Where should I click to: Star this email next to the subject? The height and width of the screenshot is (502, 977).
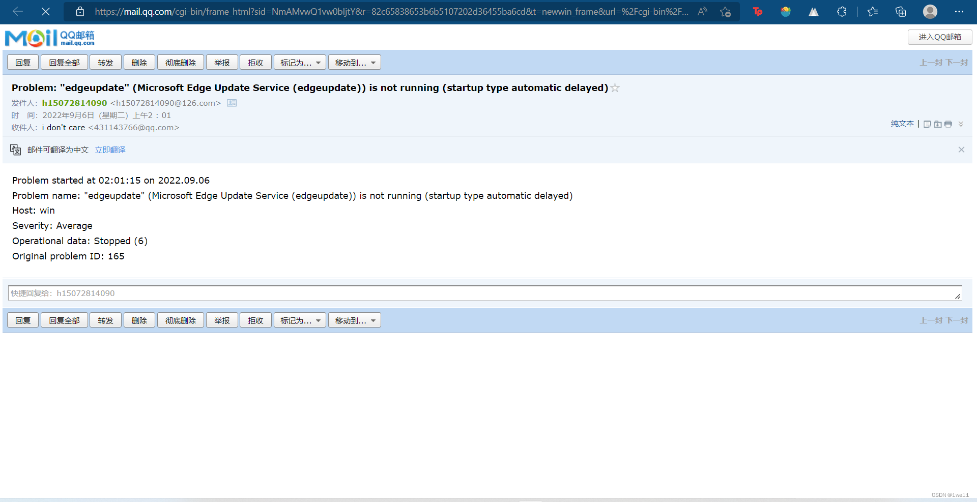click(615, 87)
